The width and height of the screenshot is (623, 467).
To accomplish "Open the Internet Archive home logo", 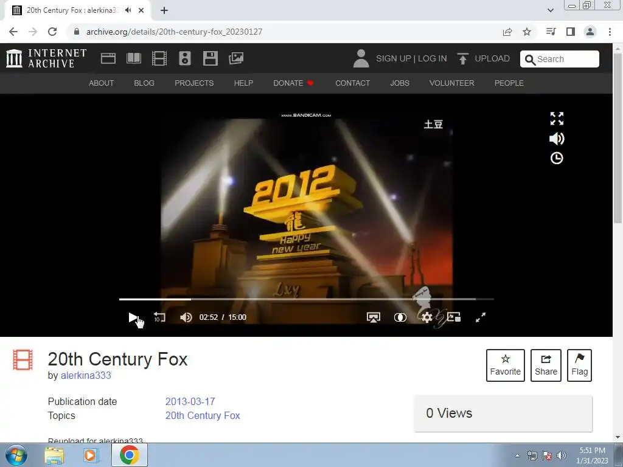I will (46, 58).
